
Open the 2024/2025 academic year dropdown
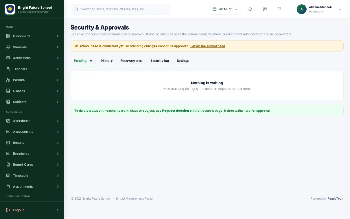click(x=225, y=9)
